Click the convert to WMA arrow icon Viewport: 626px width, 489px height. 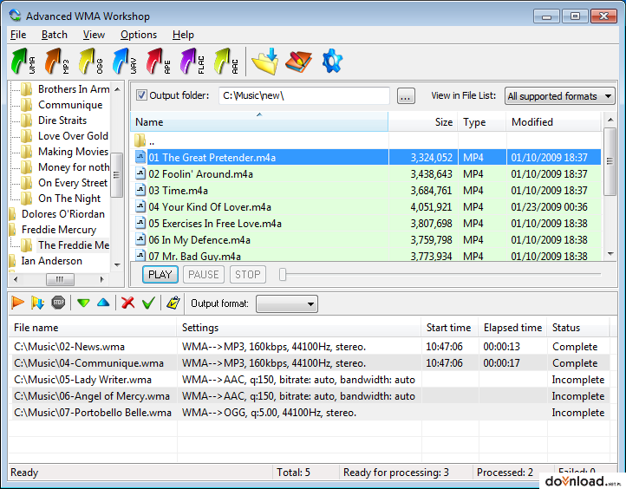(23, 61)
